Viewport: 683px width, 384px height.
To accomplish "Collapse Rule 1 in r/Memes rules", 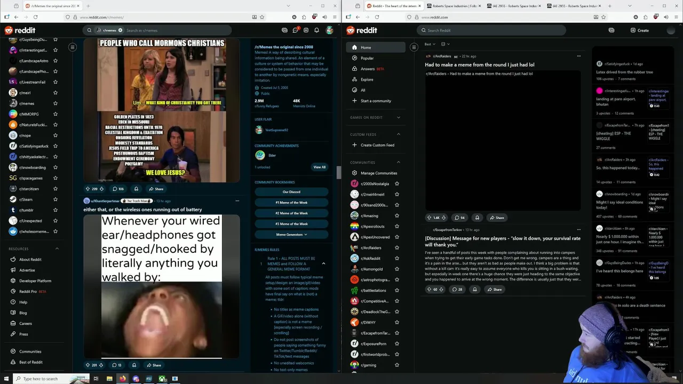I will (x=323, y=263).
